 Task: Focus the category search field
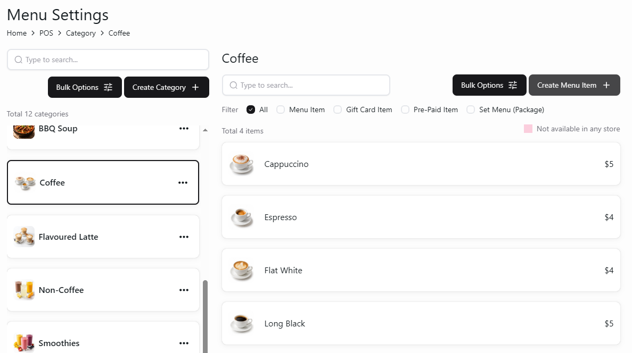point(108,60)
